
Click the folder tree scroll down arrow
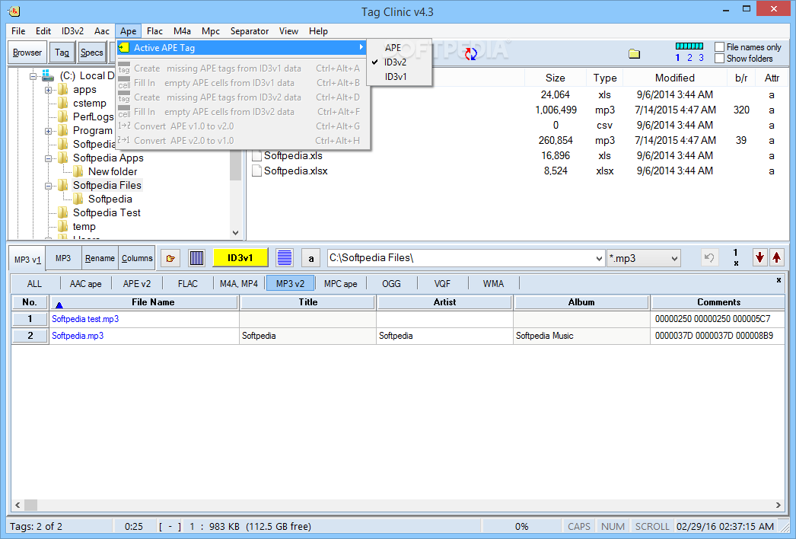[236, 233]
